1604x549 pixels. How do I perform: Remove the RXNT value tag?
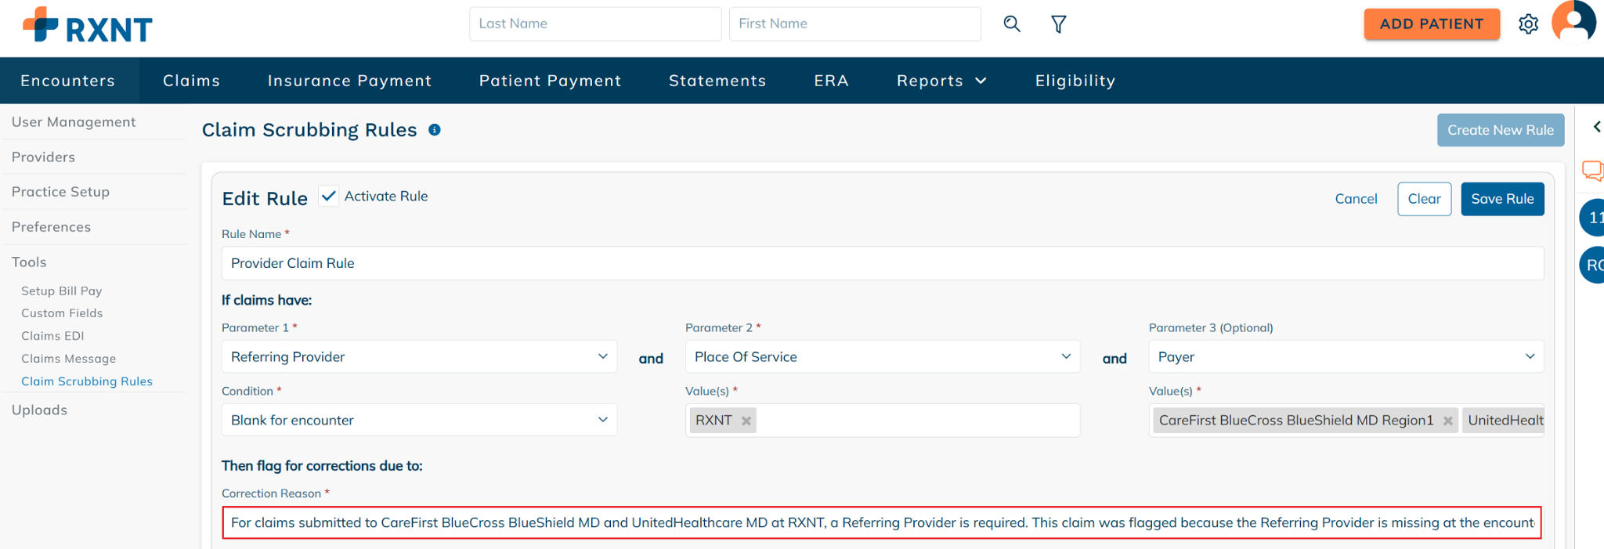coord(746,421)
